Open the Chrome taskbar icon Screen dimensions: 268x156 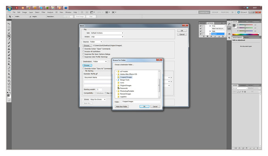tap(29, 8)
